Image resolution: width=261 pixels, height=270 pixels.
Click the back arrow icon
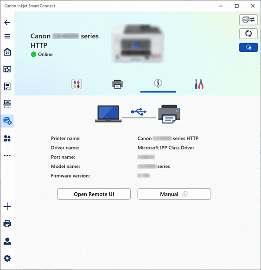(7, 22)
